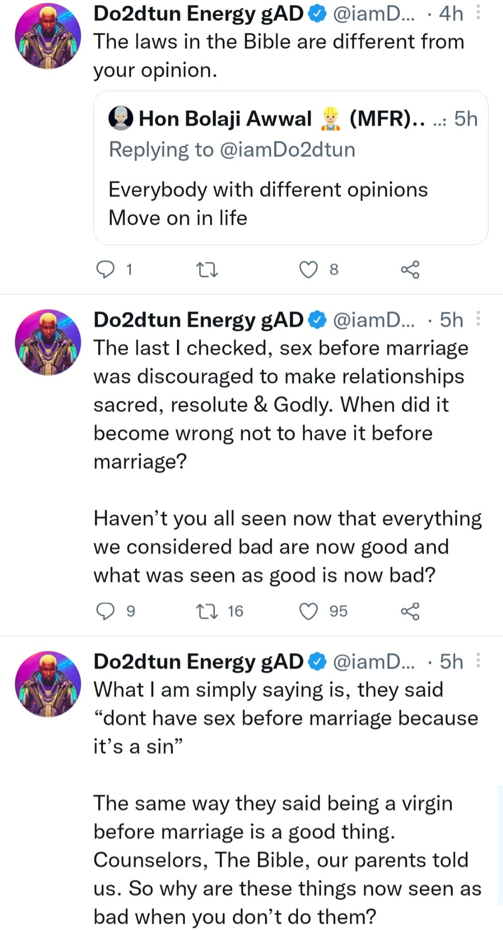Image resolution: width=503 pixels, height=931 pixels.
Task: Like the tweet with 95 likes
Action: [309, 611]
